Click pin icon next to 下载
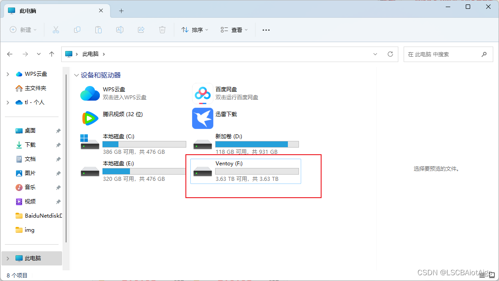 click(x=58, y=145)
